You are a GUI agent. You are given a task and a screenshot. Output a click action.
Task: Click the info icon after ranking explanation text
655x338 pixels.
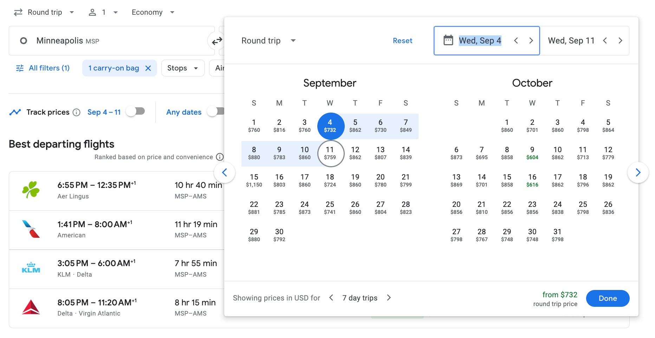[x=220, y=157]
